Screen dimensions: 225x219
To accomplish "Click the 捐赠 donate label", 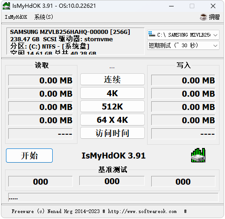I will point(214,17).
